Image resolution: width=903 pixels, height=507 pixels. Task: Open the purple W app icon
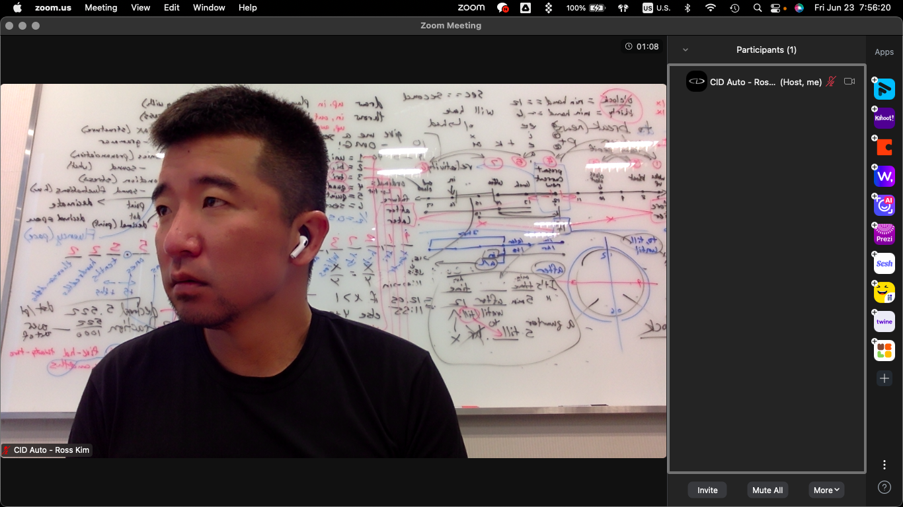884,176
